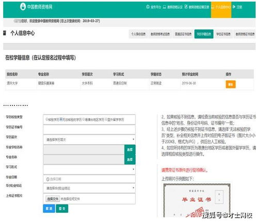Select the 国外留学学历 radio option
Screen dimensions: 258x222
point(106,119)
